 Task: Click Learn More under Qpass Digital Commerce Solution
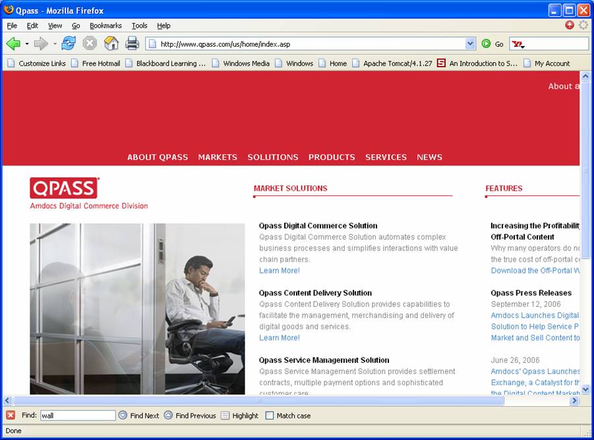pyautogui.click(x=280, y=270)
